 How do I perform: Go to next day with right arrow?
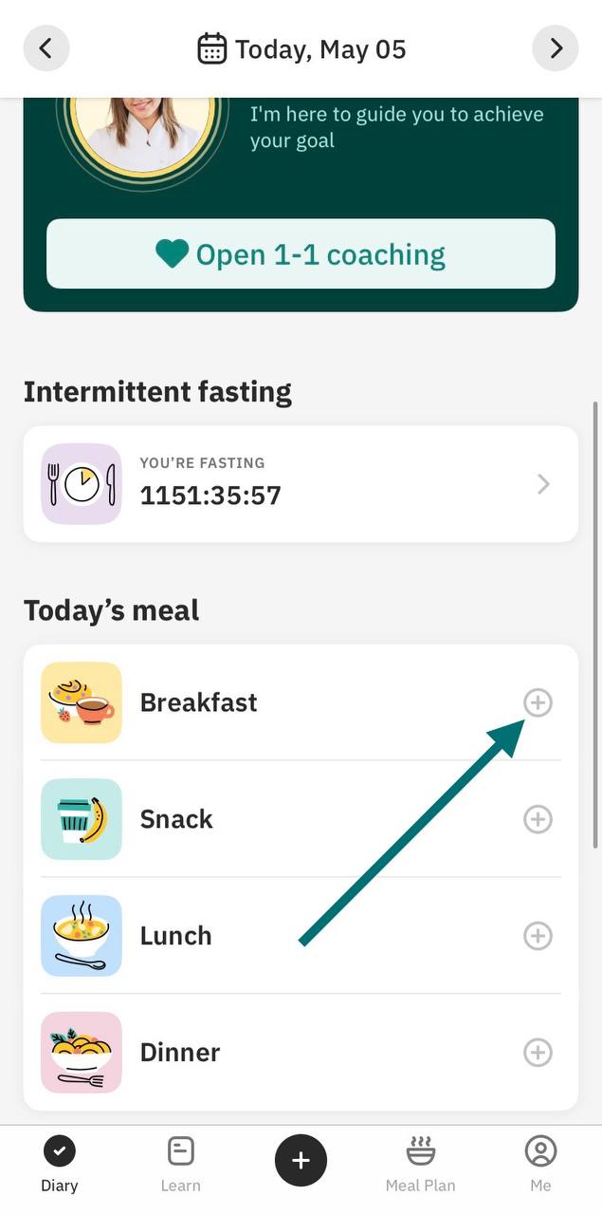[x=556, y=47]
